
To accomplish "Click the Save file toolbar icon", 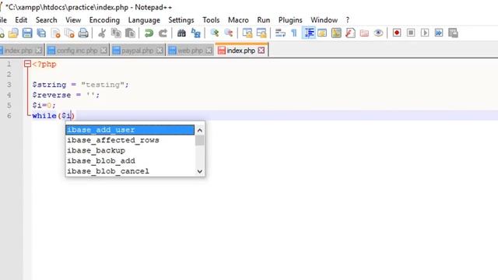I will 27,33.
